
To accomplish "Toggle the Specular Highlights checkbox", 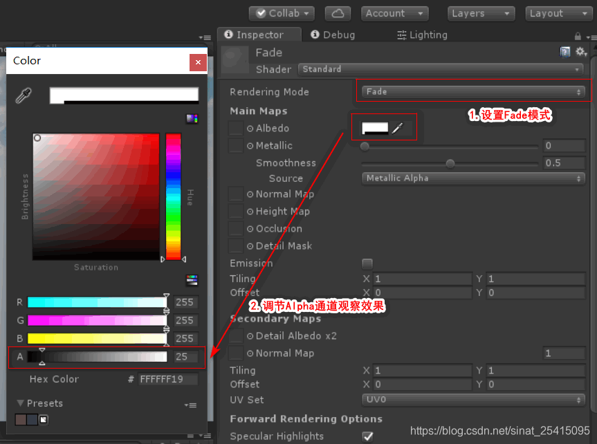I will (368, 436).
